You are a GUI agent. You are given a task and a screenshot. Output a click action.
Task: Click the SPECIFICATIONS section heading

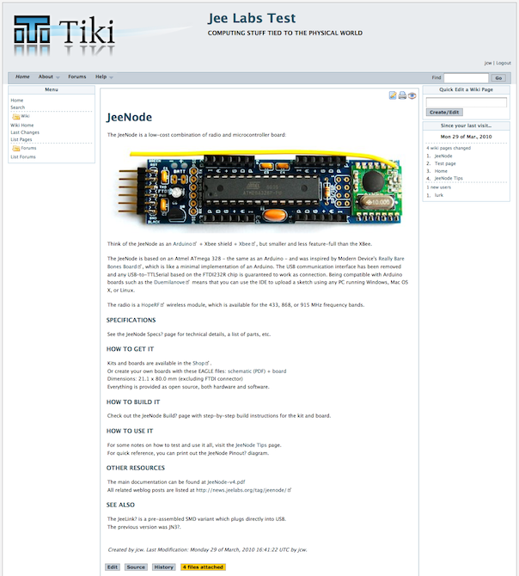tap(131, 321)
